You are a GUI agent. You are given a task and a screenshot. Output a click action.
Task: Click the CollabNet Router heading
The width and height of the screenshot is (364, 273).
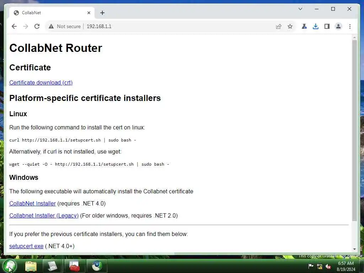[56, 48]
